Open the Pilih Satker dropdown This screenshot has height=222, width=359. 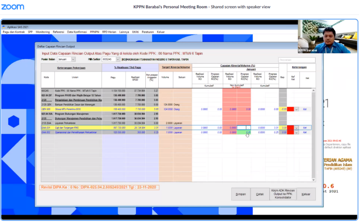click(x=118, y=59)
